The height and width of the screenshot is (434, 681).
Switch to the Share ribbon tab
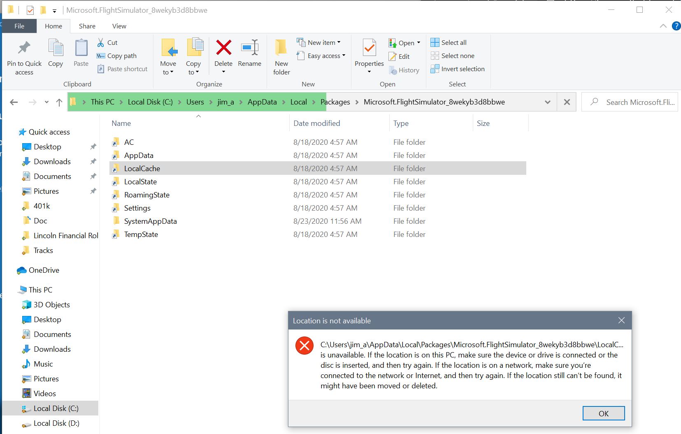tap(87, 26)
